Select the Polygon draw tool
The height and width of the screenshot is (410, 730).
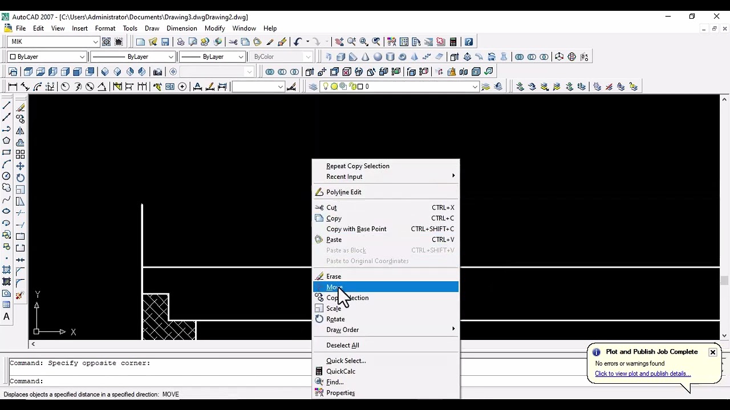point(7,141)
